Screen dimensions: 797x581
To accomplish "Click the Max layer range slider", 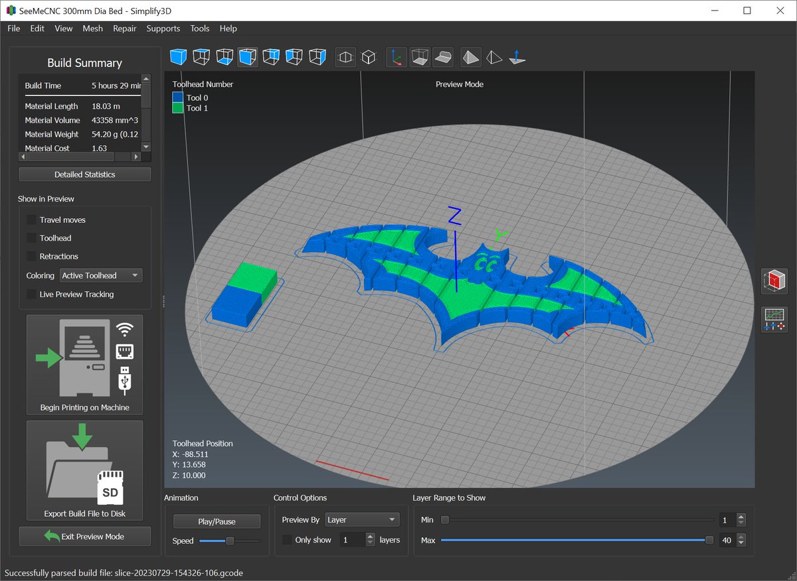I will [577, 541].
